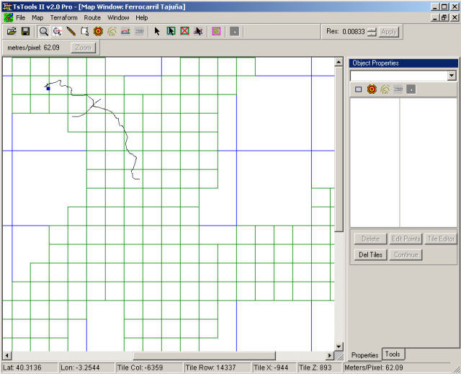
Task: Select the magnifier zoom tool
Action: tap(43, 32)
